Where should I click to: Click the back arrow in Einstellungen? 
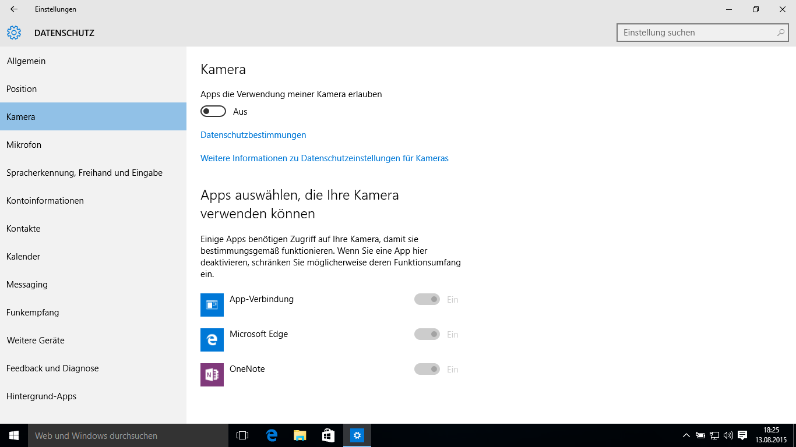point(14,9)
